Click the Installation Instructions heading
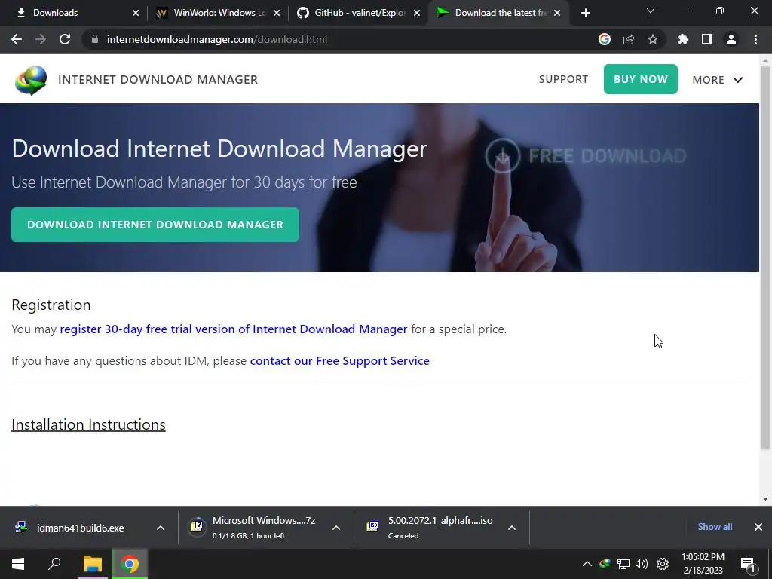This screenshot has width=772, height=579. coord(89,424)
